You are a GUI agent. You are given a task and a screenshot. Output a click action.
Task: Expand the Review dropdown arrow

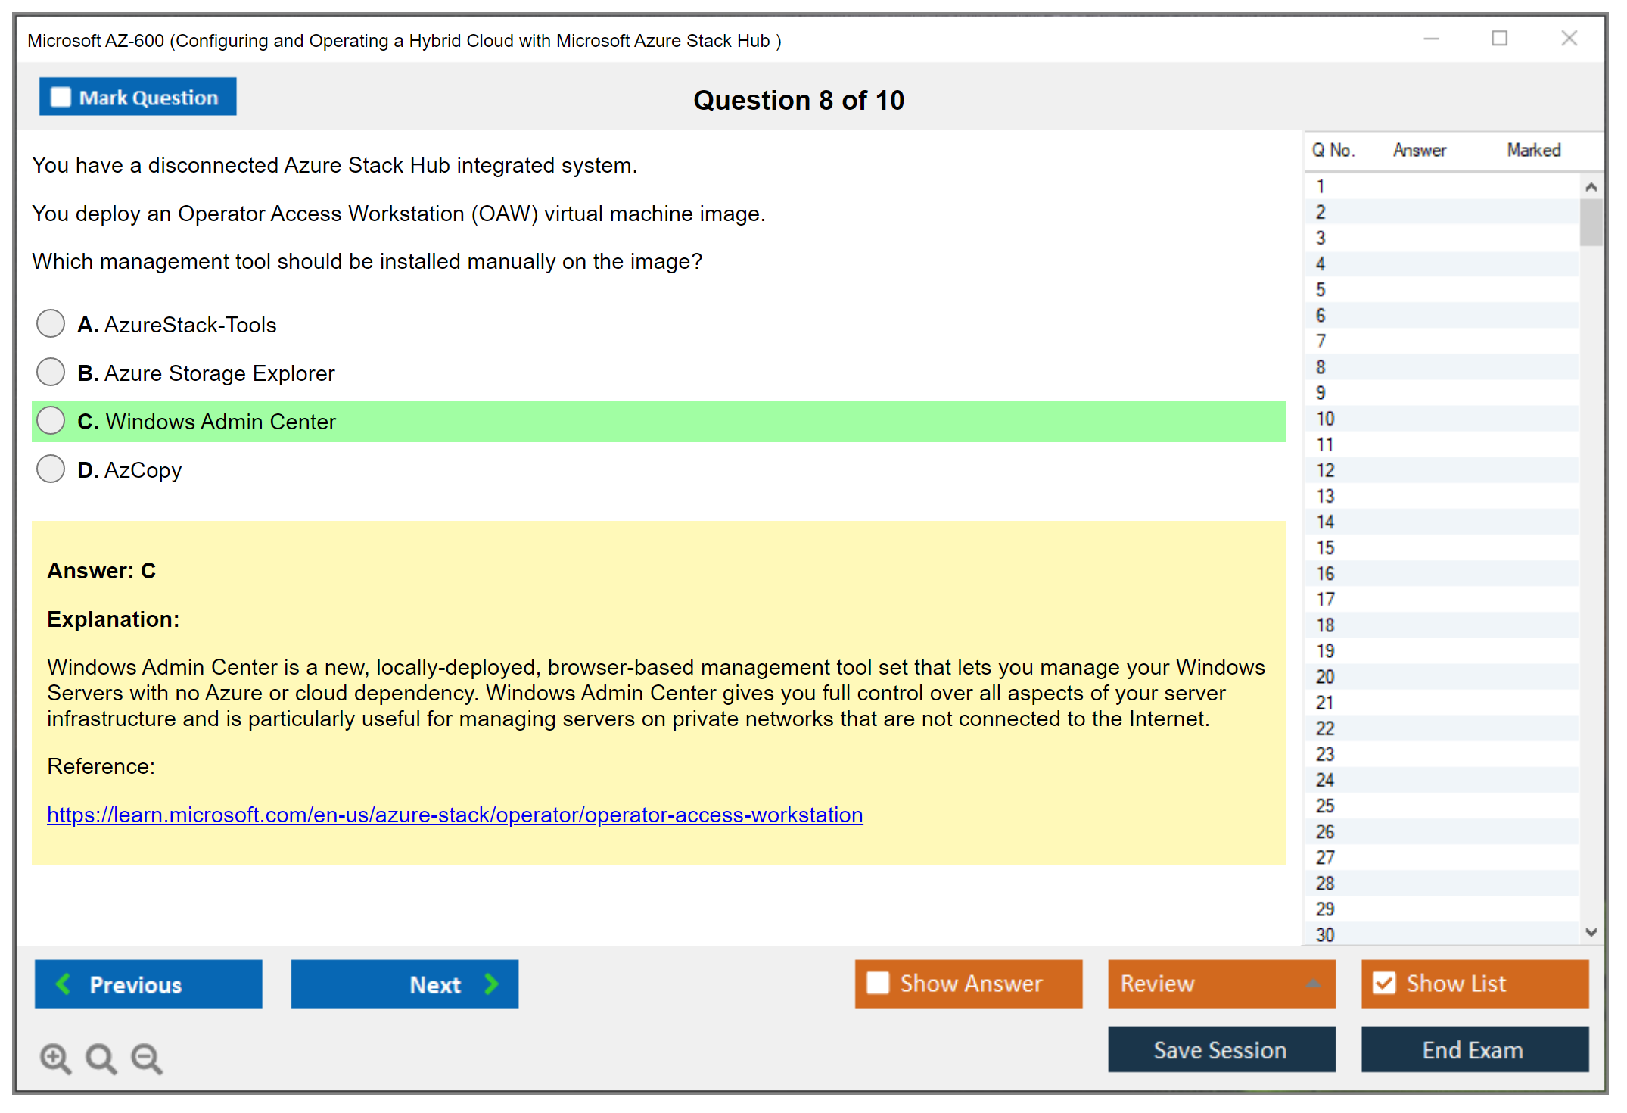(1313, 984)
